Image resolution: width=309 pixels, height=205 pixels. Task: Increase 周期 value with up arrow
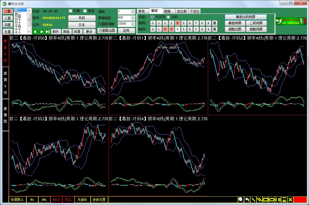click(x=133, y=10)
